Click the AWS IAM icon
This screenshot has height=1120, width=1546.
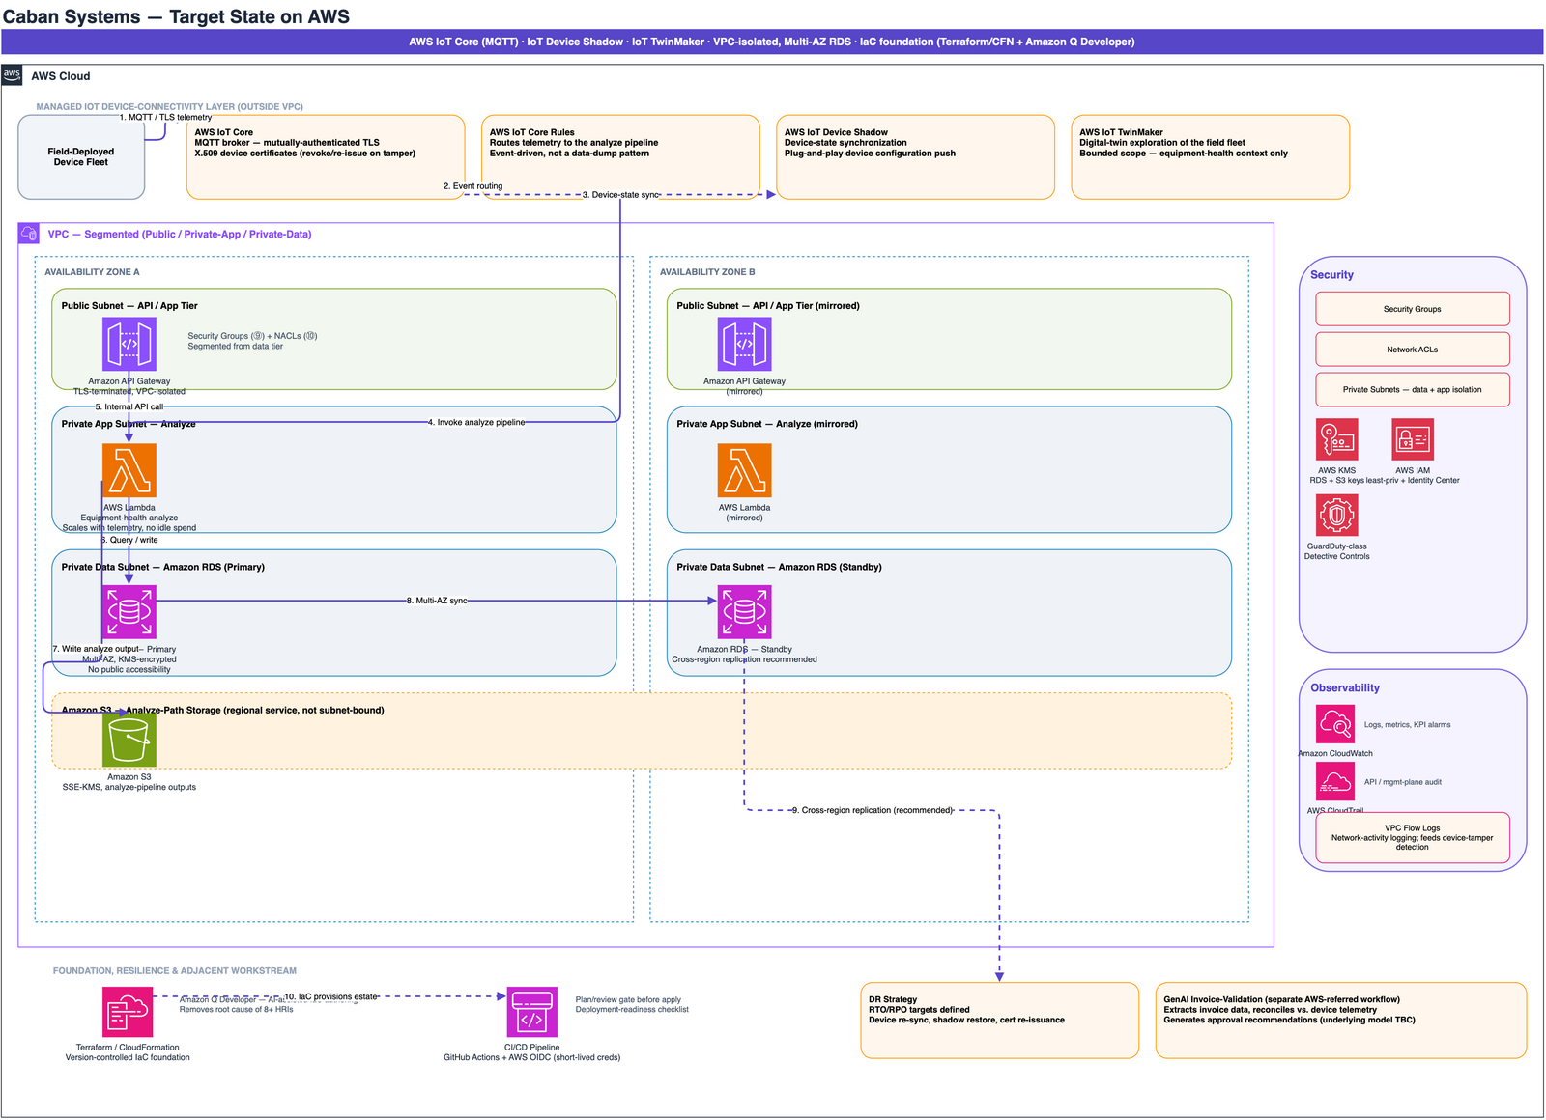click(1413, 439)
